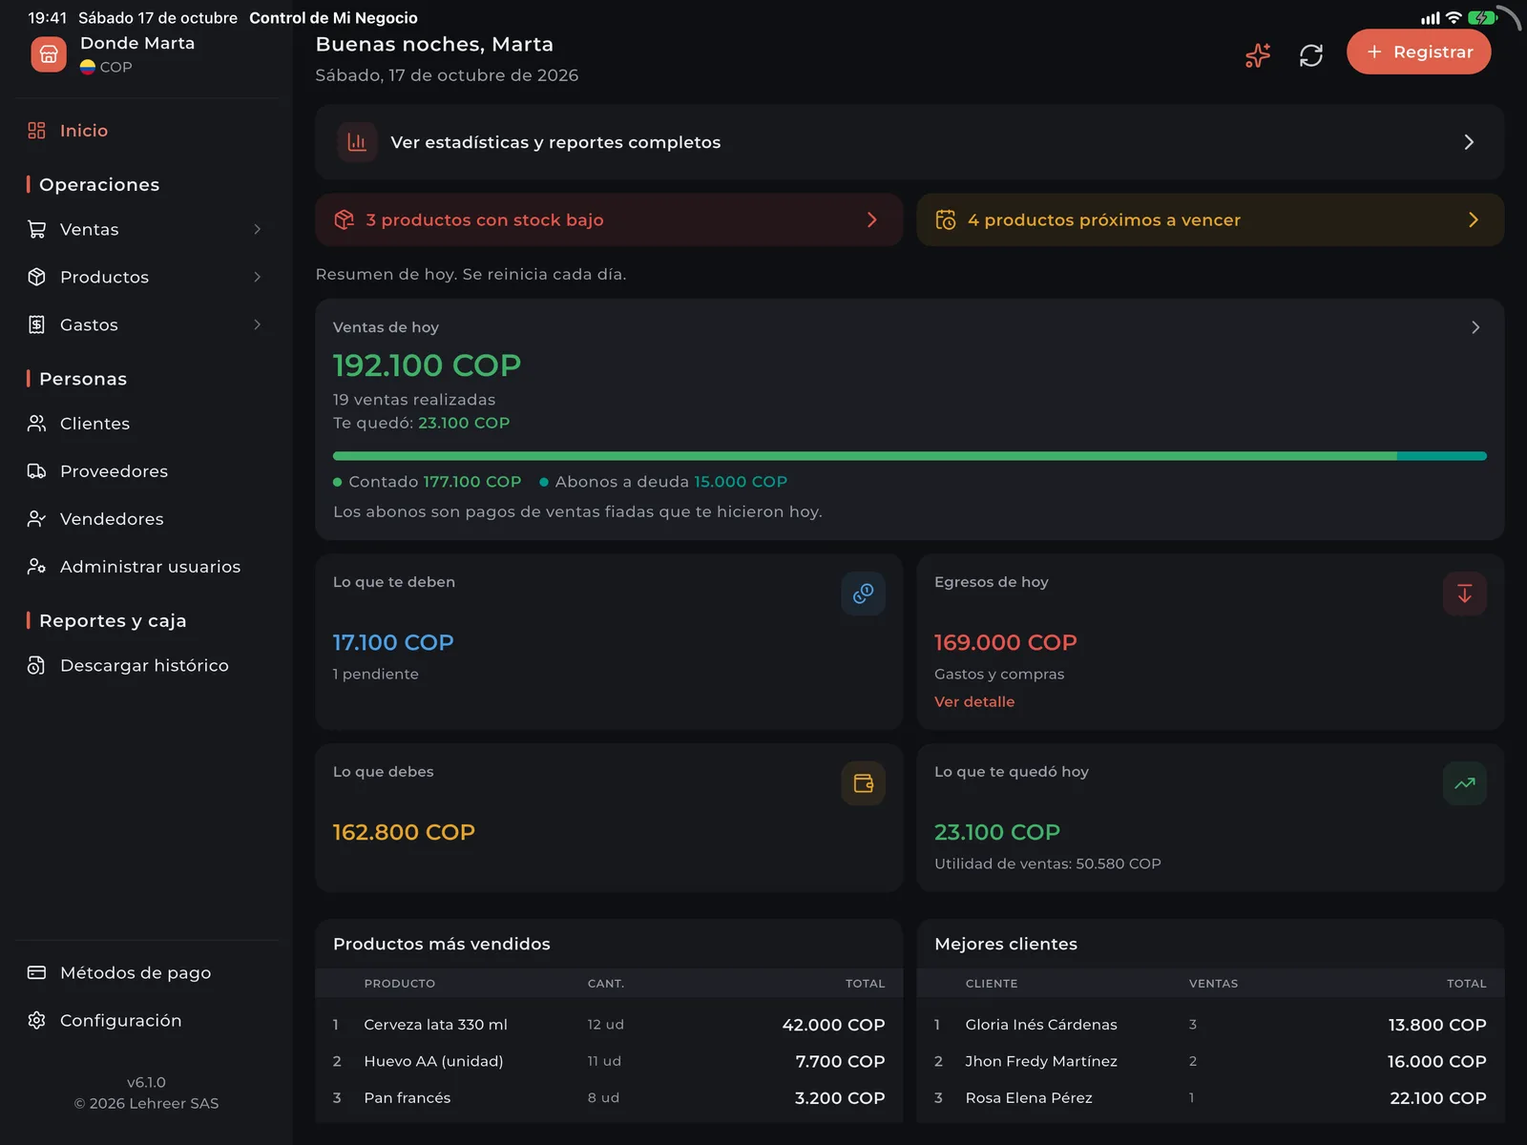Click the low stock box icon

pos(345,219)
